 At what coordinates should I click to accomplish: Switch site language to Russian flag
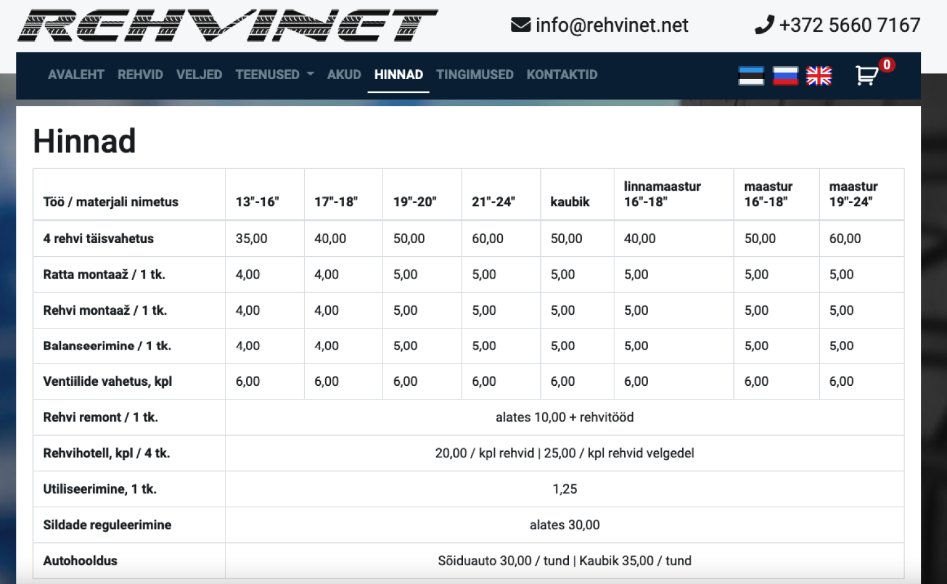click(x=785, y=75)
